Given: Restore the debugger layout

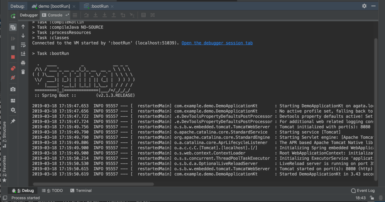Looking at the screenshot, I should 13,101.
